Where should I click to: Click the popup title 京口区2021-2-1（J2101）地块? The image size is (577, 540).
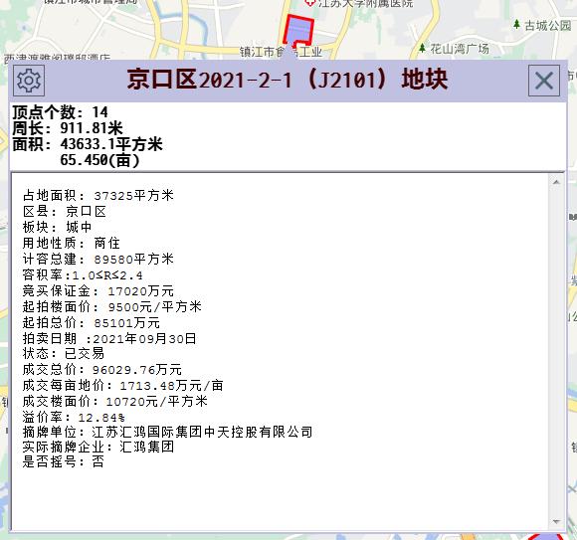(288, 80)
